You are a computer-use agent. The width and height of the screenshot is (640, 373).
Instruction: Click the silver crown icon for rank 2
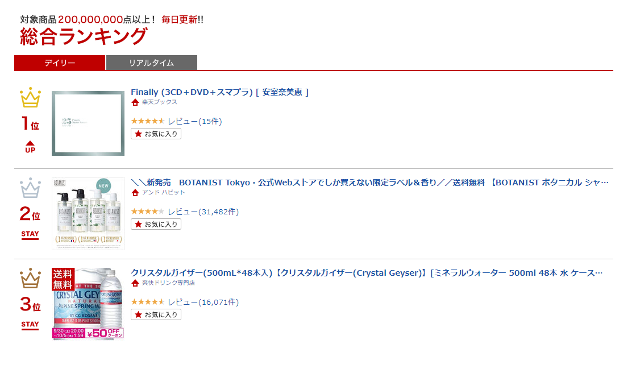point(30,188)
